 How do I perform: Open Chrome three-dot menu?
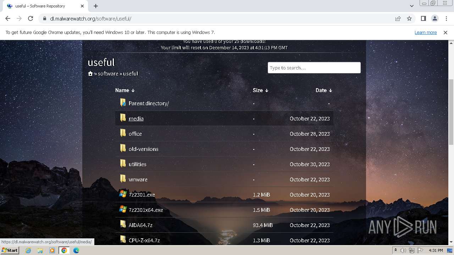point(446,18)
